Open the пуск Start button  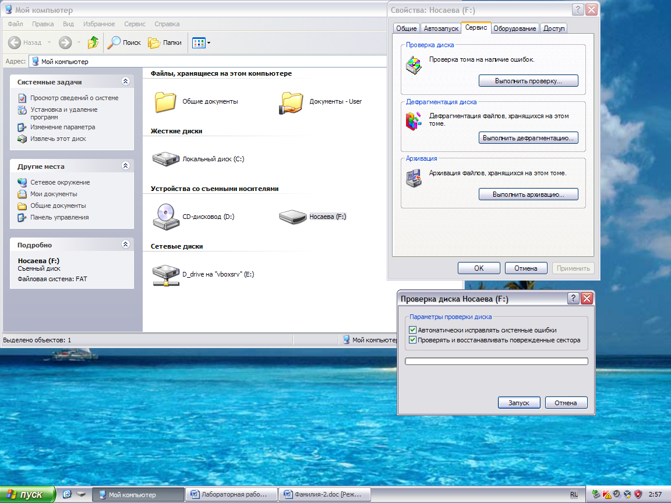[x=27, y=494]
